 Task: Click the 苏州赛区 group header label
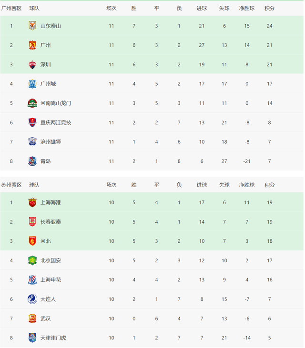coord(11,185)
